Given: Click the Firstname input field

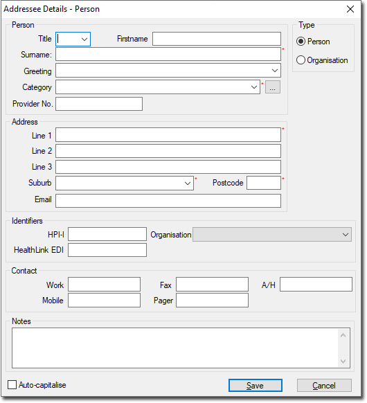Looking at the screenshot, I should coord(217,39).
